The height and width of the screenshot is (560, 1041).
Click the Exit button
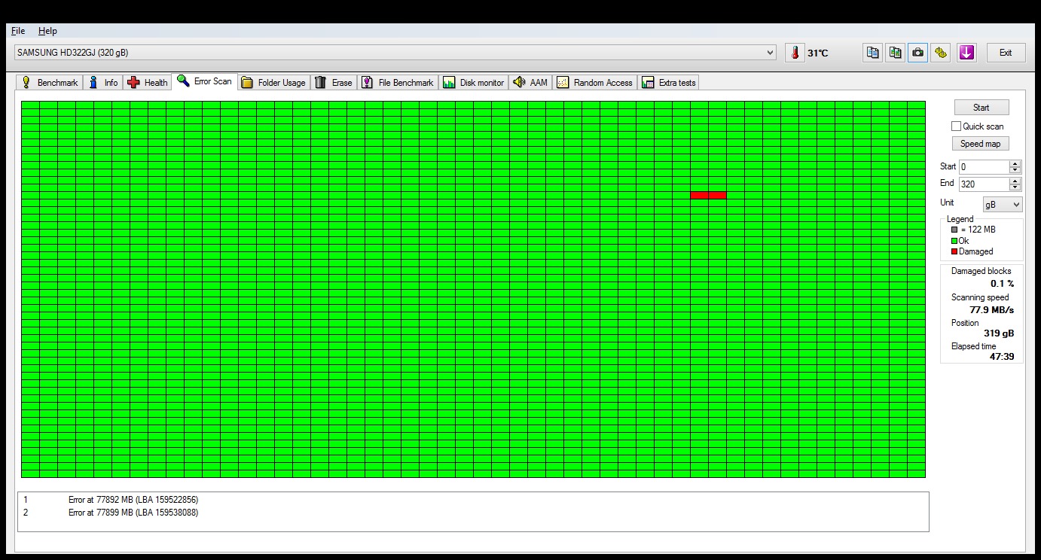coord(1006,53)
